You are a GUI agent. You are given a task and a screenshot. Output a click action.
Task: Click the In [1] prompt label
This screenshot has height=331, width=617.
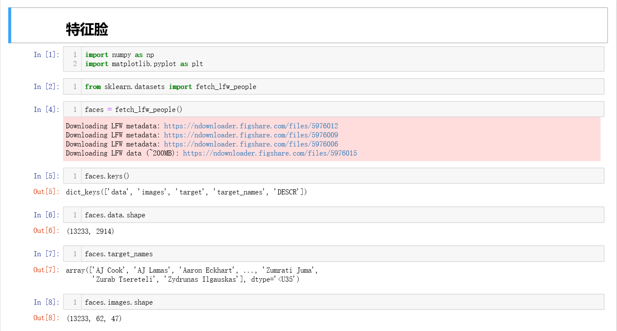coord(47,54)
